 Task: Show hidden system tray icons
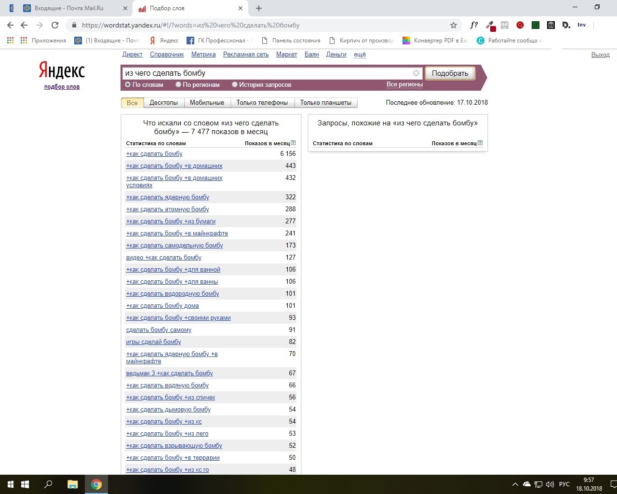[515, 484]
